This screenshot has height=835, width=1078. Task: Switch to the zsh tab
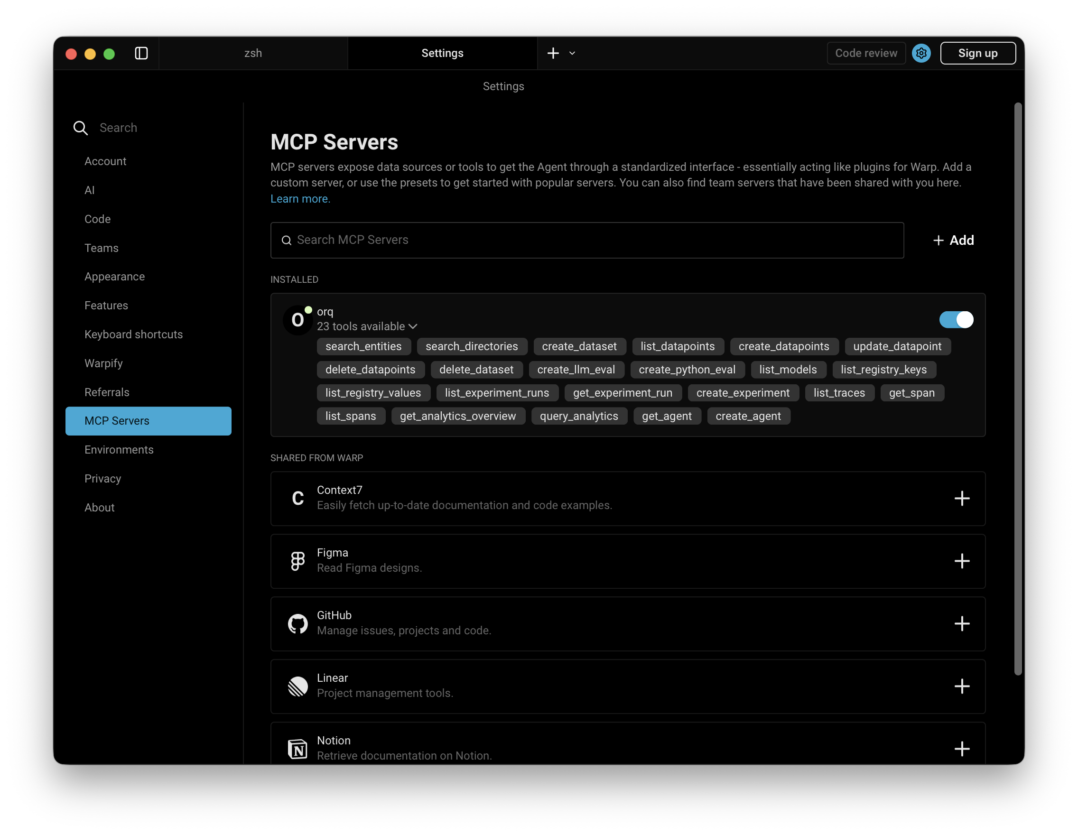pyautogui.click(x=253, y=53)
